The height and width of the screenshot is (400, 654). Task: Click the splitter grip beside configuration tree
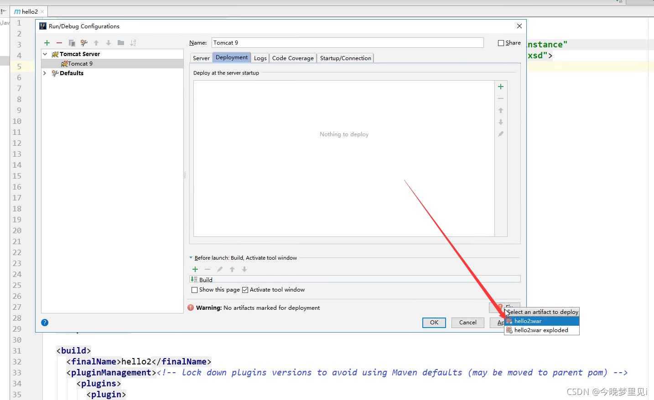pyautogui.click(x=185, y=175)
